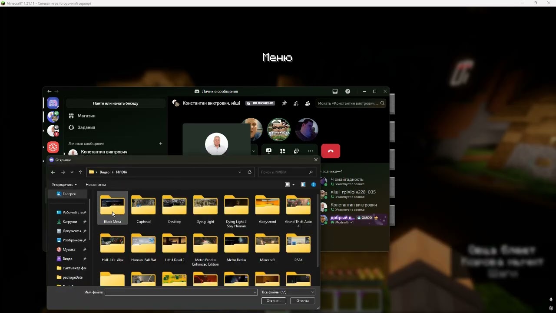
Task: Focus Discord conversation search field
Action: (351, 103)
